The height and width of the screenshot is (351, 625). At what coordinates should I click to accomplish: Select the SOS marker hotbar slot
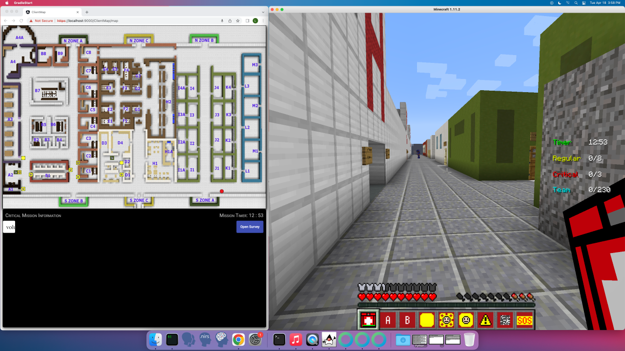click(525, 320)
